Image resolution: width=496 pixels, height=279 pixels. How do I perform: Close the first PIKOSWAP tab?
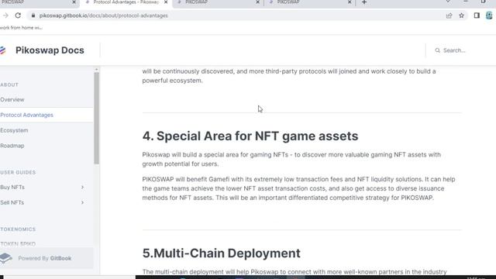pos(74,2)
